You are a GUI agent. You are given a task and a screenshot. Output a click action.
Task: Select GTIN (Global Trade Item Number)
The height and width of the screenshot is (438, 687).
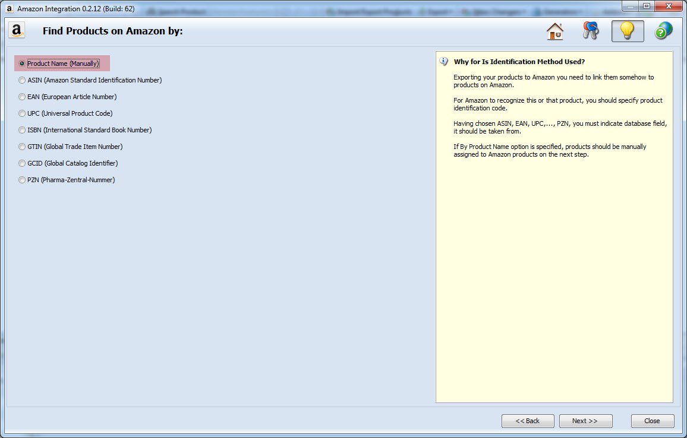point(71,147)
